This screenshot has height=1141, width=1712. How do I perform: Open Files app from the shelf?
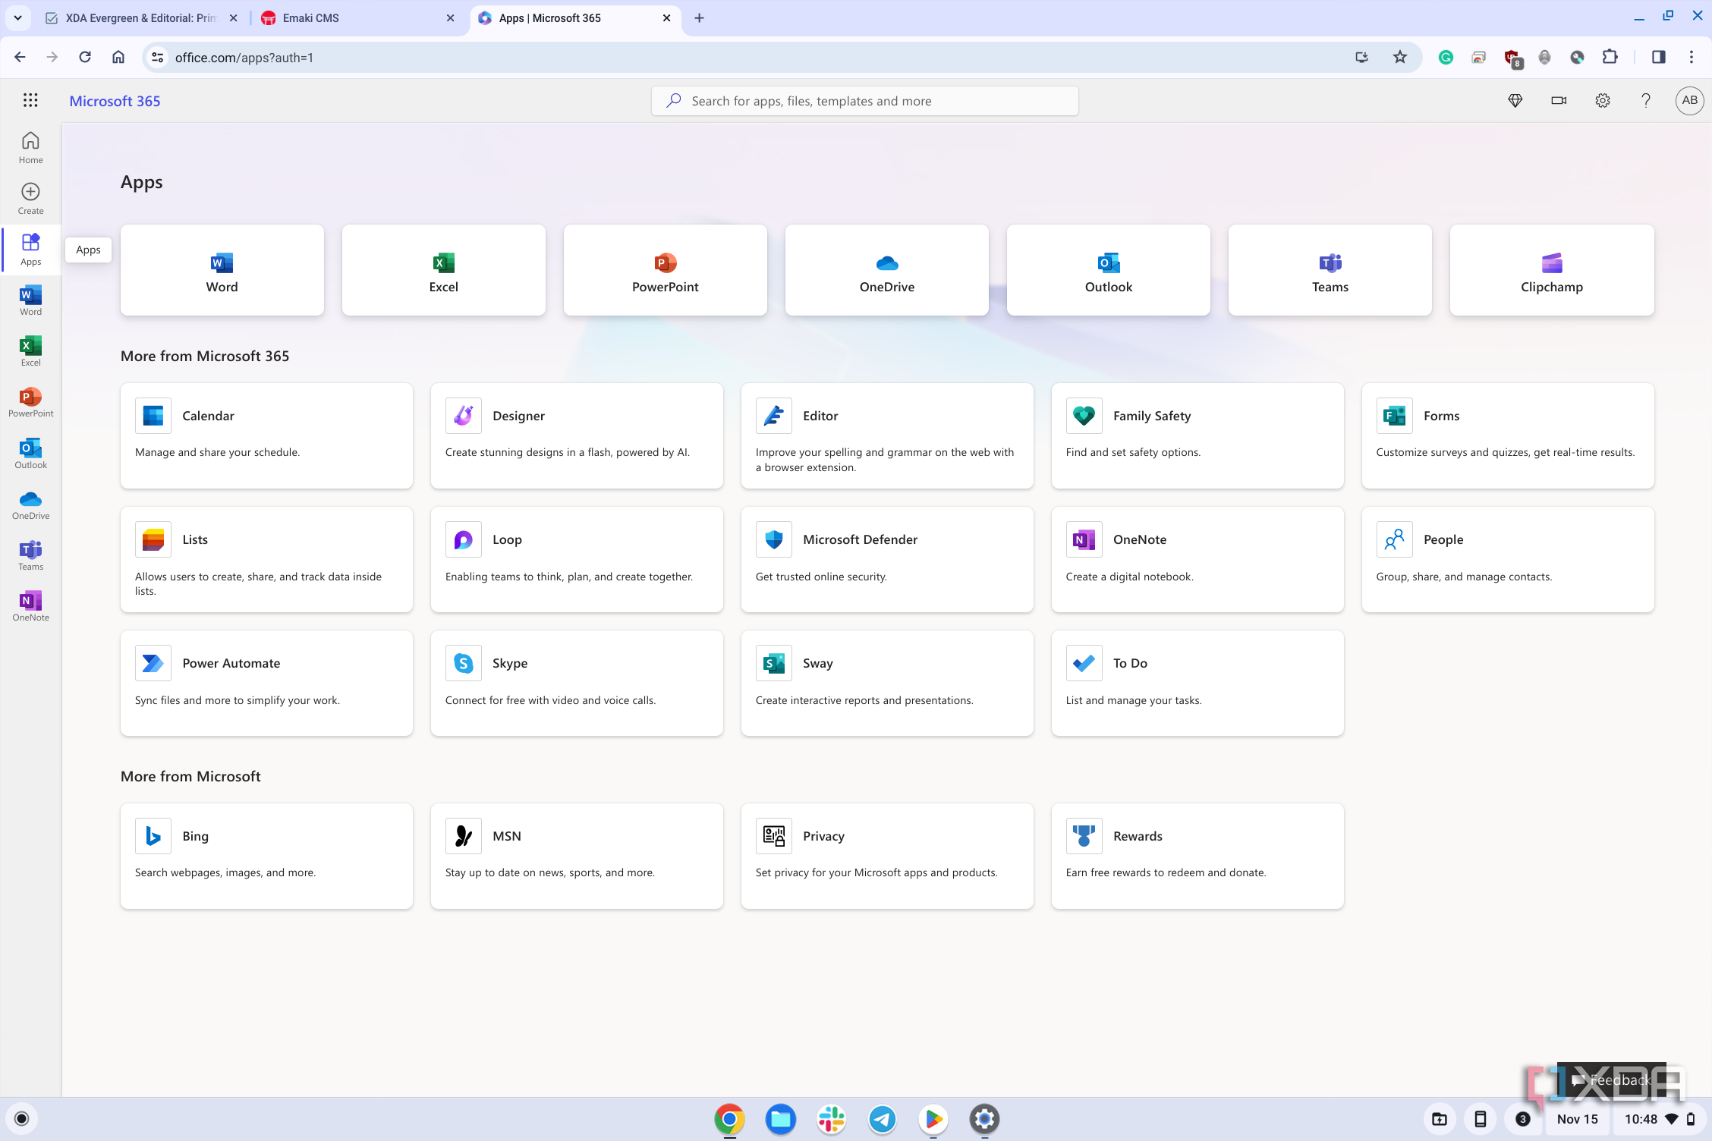coord(780,1118)
